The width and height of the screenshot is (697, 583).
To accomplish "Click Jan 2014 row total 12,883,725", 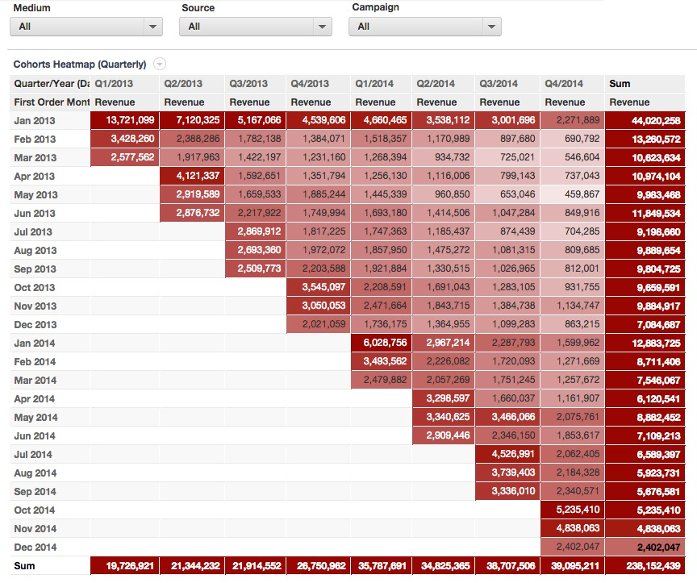I will click(645, 344).
